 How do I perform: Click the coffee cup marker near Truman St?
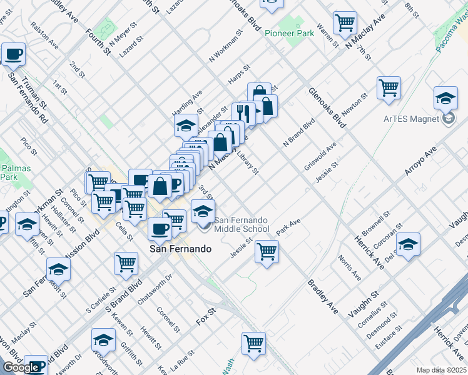coord(13,54)
